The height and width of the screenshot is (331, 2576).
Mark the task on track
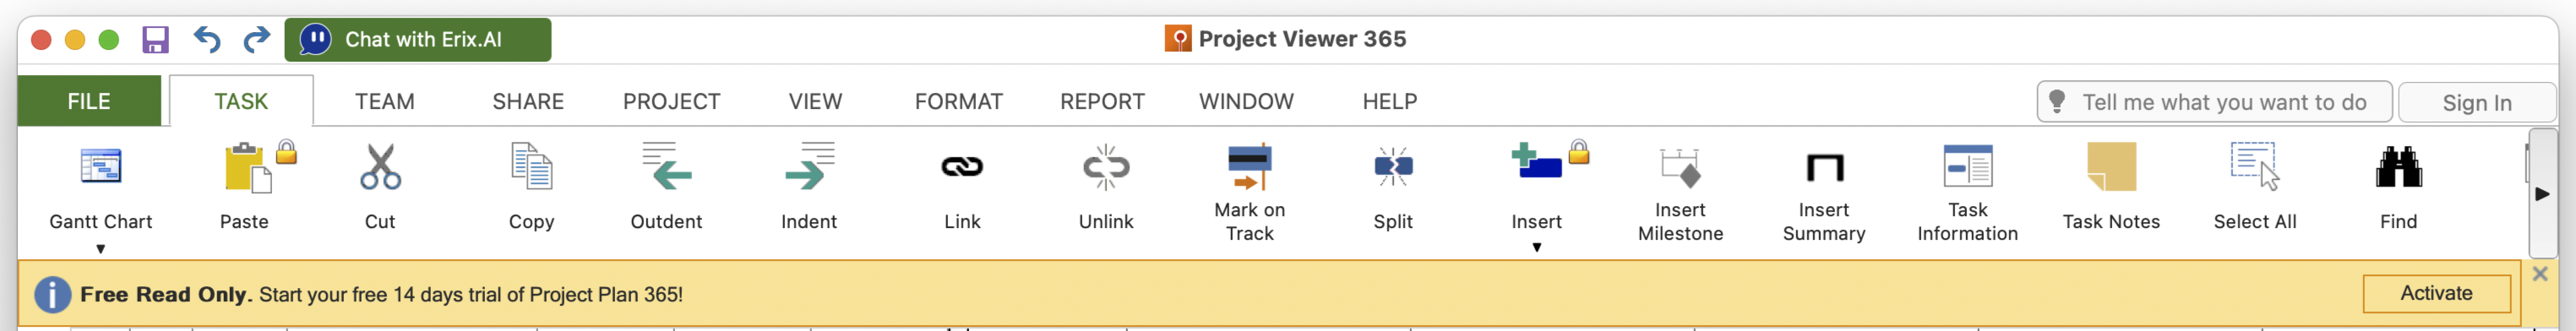pos(1249,167)
